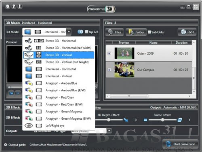Open Ostern 2009 video thumbnail

(x=124, y=53)
